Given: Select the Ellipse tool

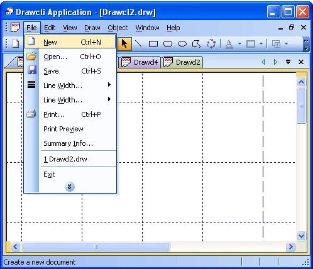Looking at the screenshot, I should click(x=182, y=44).
